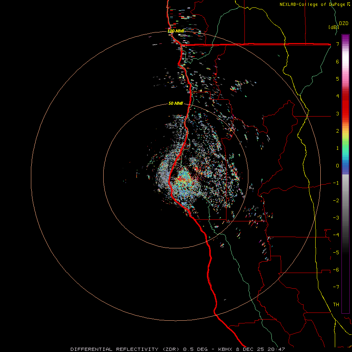
Task: Click the -4 dB label on the color scale
Action: (336, 235)
